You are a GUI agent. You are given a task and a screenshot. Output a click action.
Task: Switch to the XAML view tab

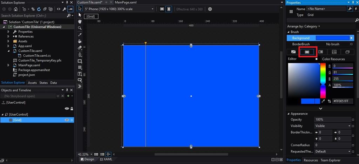(x=106, y=159)
